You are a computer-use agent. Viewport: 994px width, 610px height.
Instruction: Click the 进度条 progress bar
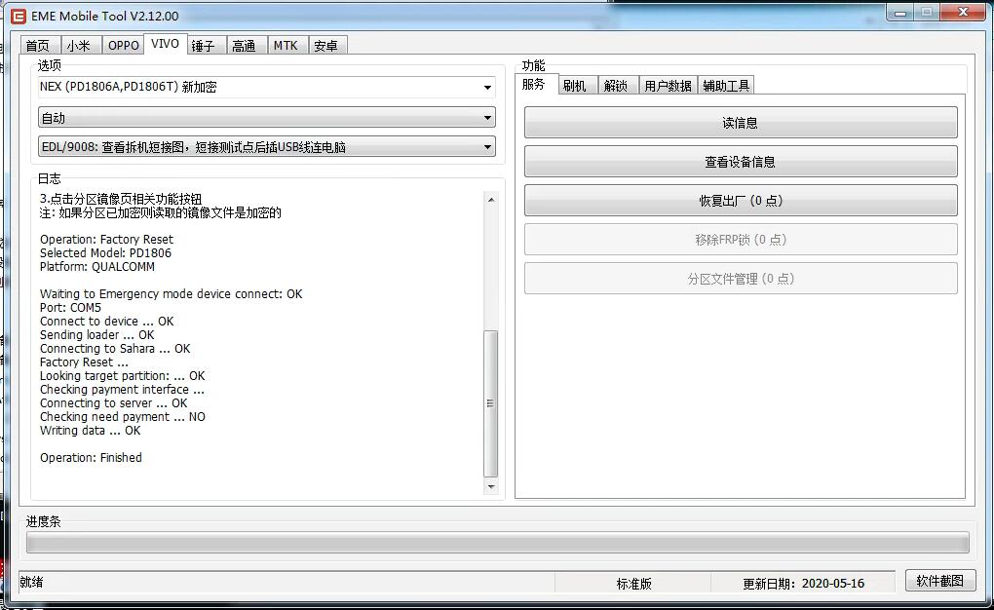498,542
